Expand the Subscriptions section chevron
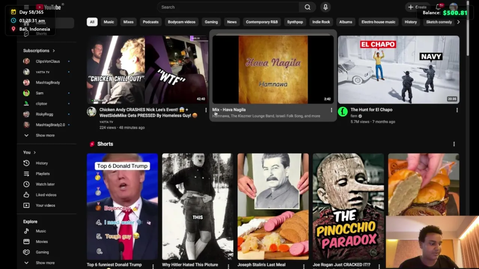The width and height of the screenshot is (479, 269). click(54, 50)
